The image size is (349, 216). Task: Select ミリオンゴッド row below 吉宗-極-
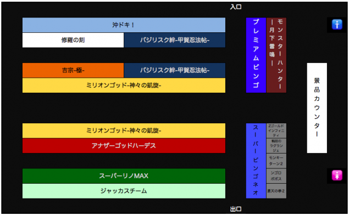tap(124, 86)
